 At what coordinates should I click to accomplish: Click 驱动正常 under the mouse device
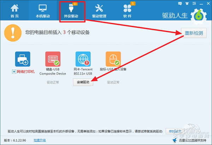113,82
